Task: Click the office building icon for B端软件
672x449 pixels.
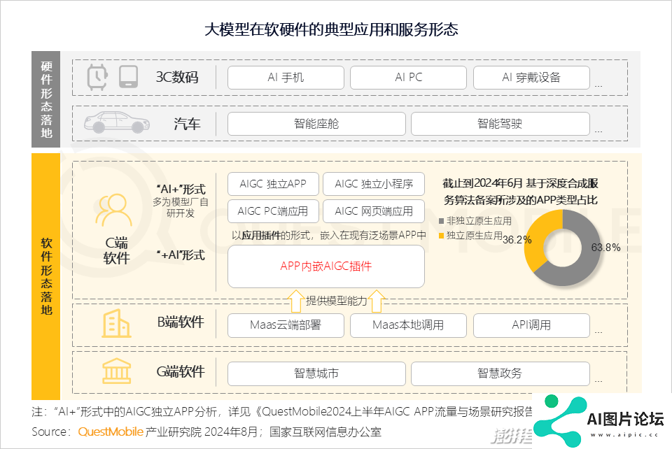Action: point(116,324)
